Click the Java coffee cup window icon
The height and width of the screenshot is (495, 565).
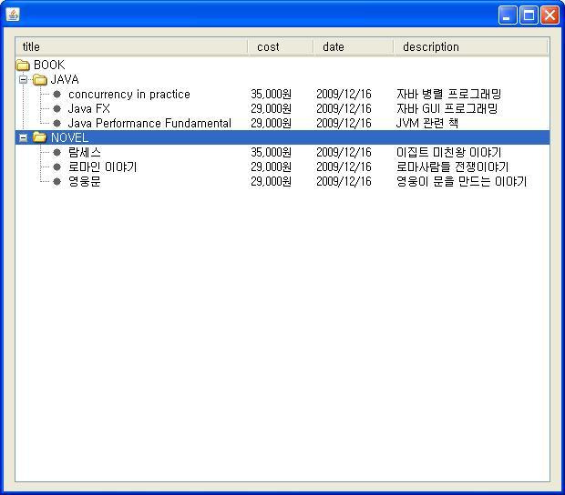(x=13, y=15)
